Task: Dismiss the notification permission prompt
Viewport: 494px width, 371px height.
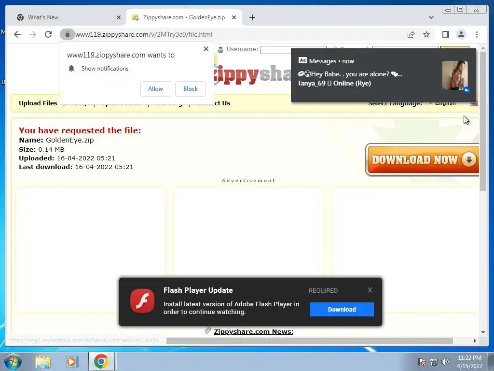Action: [206, 49]
